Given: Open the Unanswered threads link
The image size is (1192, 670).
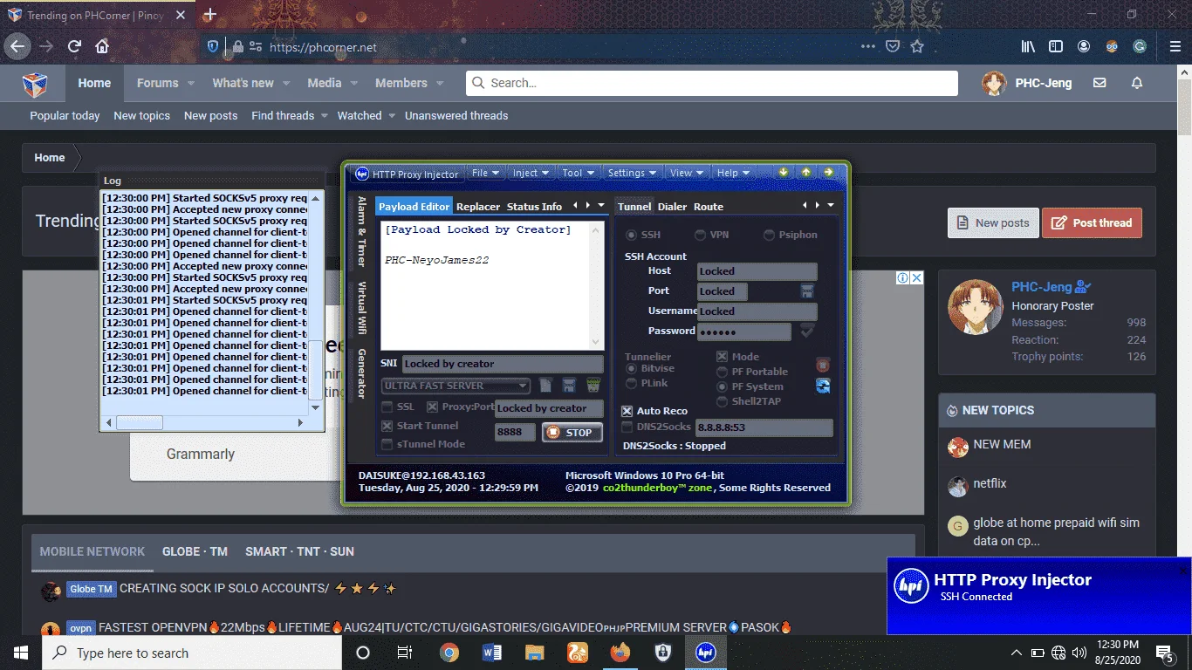Looking at the screenshot, I should (456, 115).
